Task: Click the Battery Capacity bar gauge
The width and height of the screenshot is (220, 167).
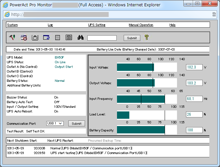Action: point(147,130)
